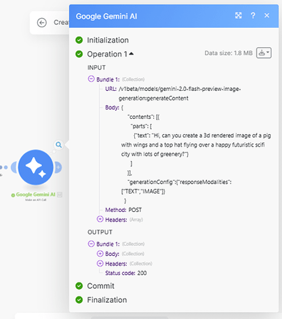Image resolution: width=282 pixels, height=319 pixels.
Task: Select the Google Gemini AI module circle
Action: [x=36, y=167]
